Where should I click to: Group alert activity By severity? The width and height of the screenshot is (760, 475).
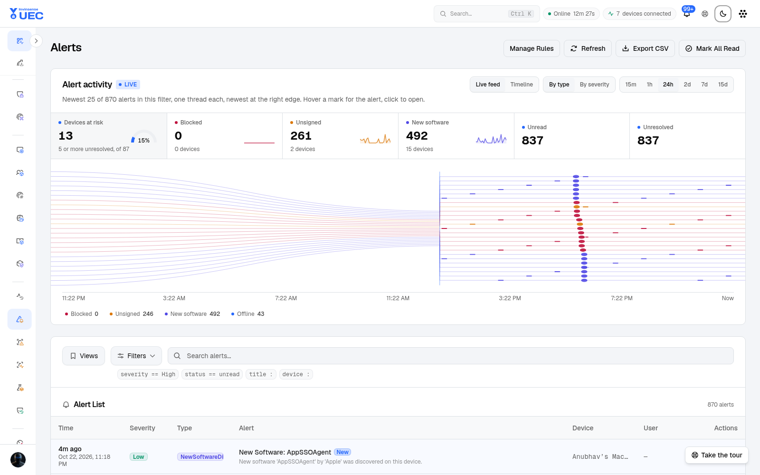[594, 85]
